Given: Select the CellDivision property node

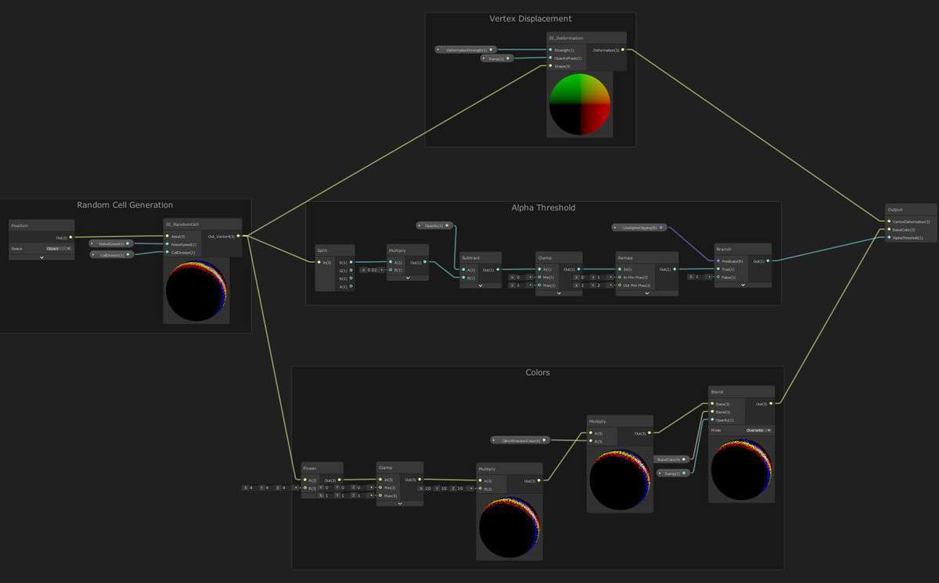Looking at the screenshot, I should [112, 254].
